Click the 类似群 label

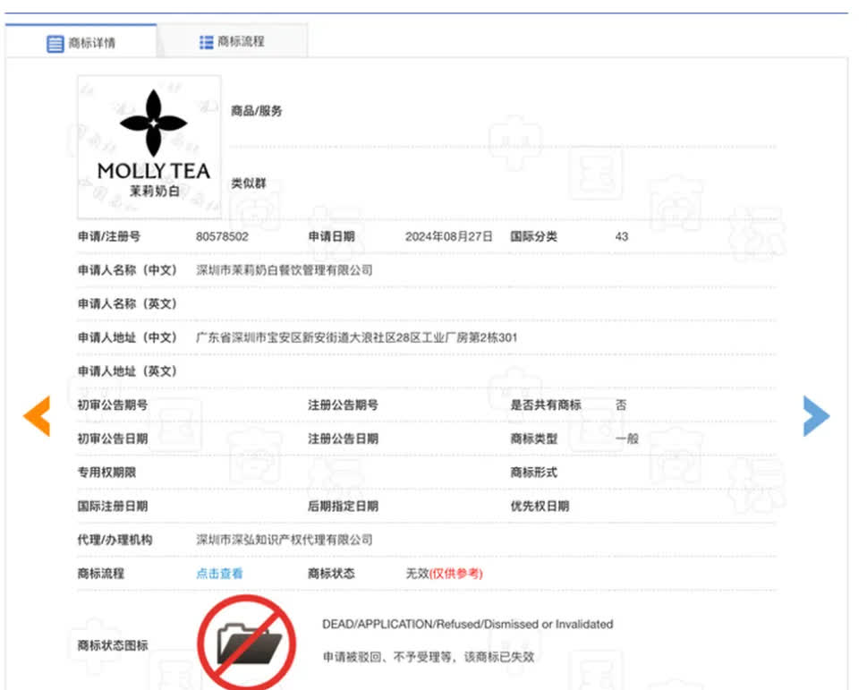point(248,183)
